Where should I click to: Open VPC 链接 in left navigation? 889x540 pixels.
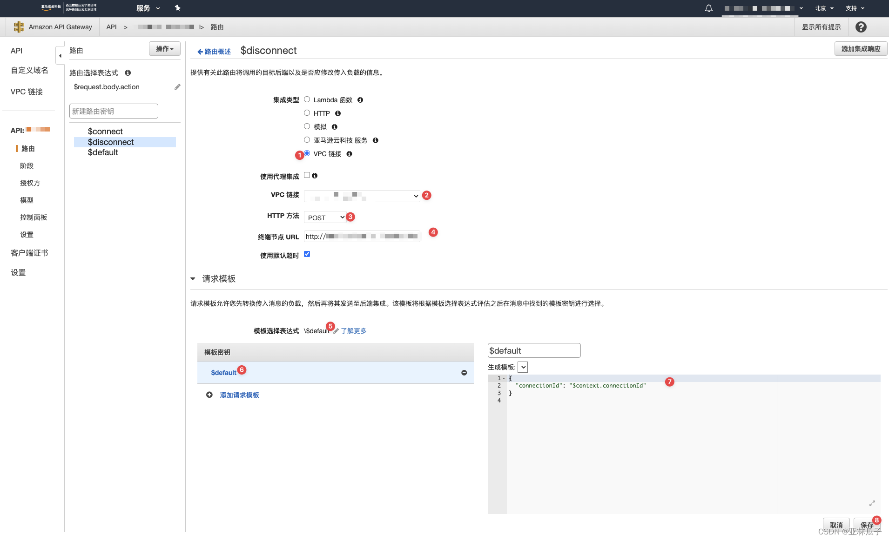coord(27,92)
